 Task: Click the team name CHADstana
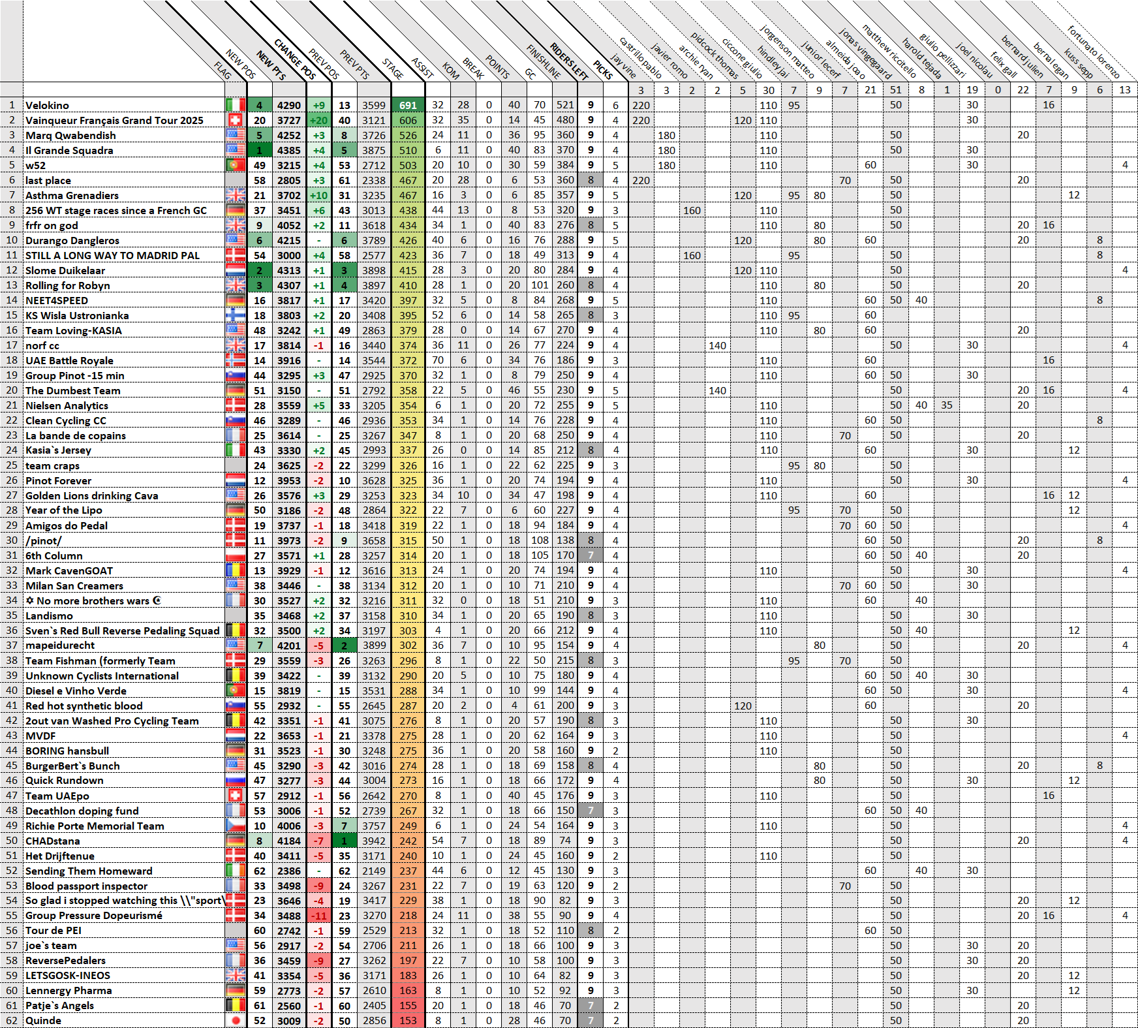pos(53,841)
